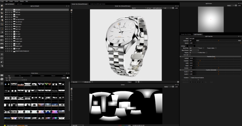Toggle visibility of the Right Lug light

coord(6,12)
